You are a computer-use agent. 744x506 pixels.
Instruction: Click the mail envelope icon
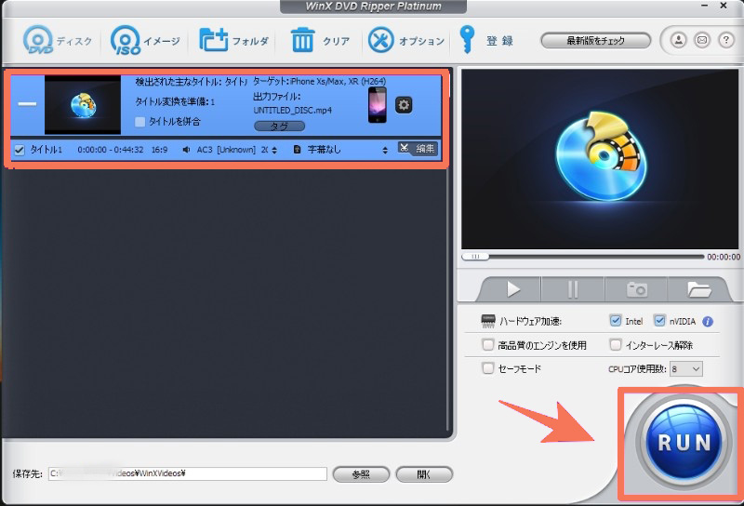click(x=702, y=40)
